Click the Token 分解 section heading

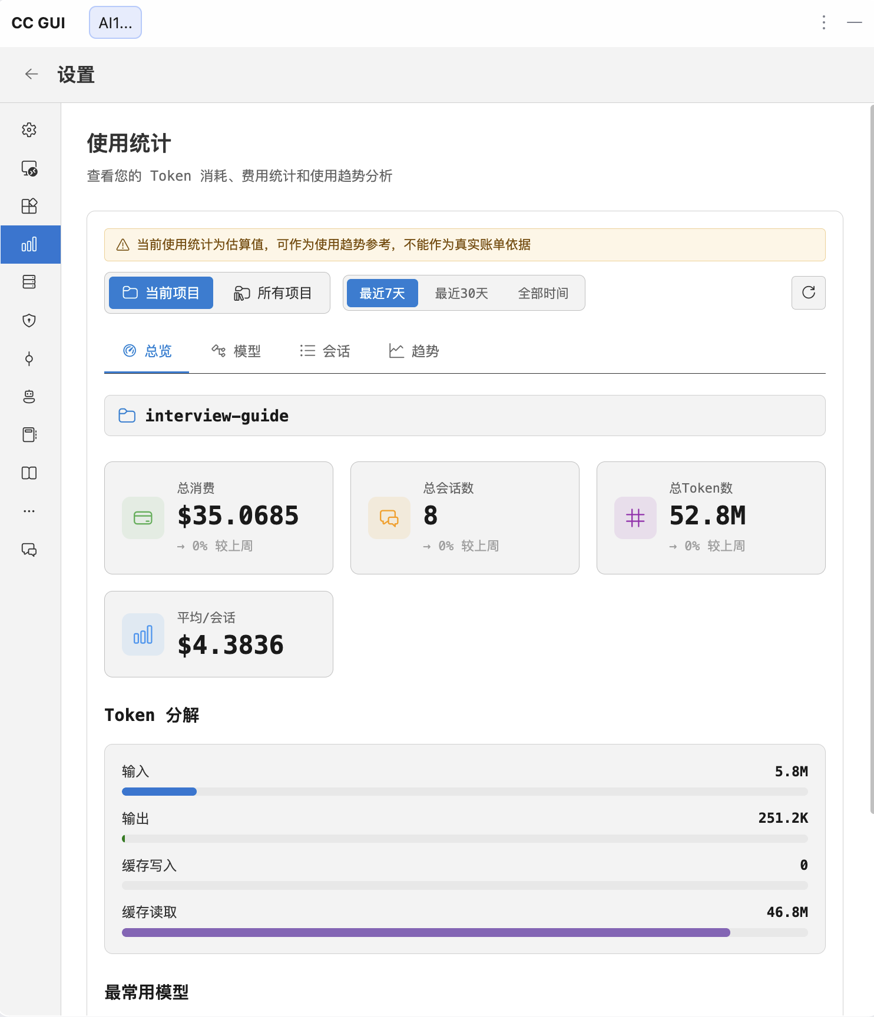tap(152, 715)
